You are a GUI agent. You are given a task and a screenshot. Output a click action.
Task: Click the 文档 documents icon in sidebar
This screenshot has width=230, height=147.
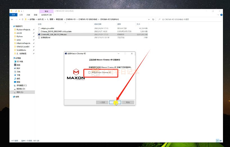coord(15,72)
